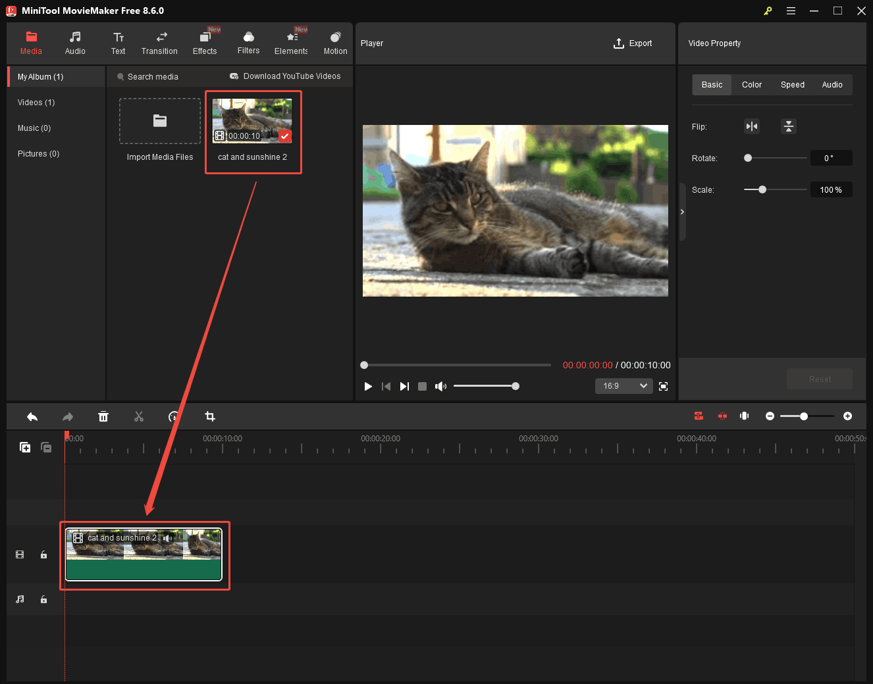The width and height of the screenshot is (873, 684).
Task: Select cat and sunshine 2 media thumbnail
Action: (x=252, y=121)
